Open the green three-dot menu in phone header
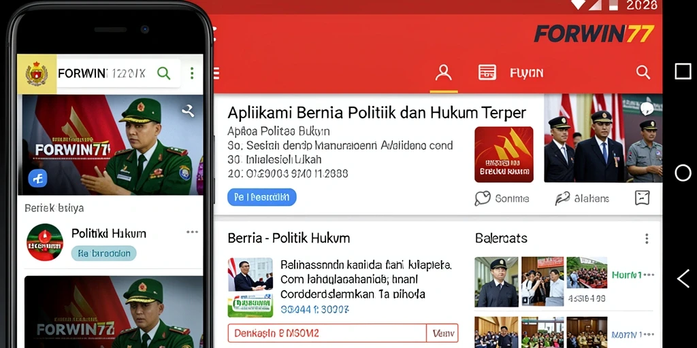Viewport: 697px width, 348px height. (192, 73)
